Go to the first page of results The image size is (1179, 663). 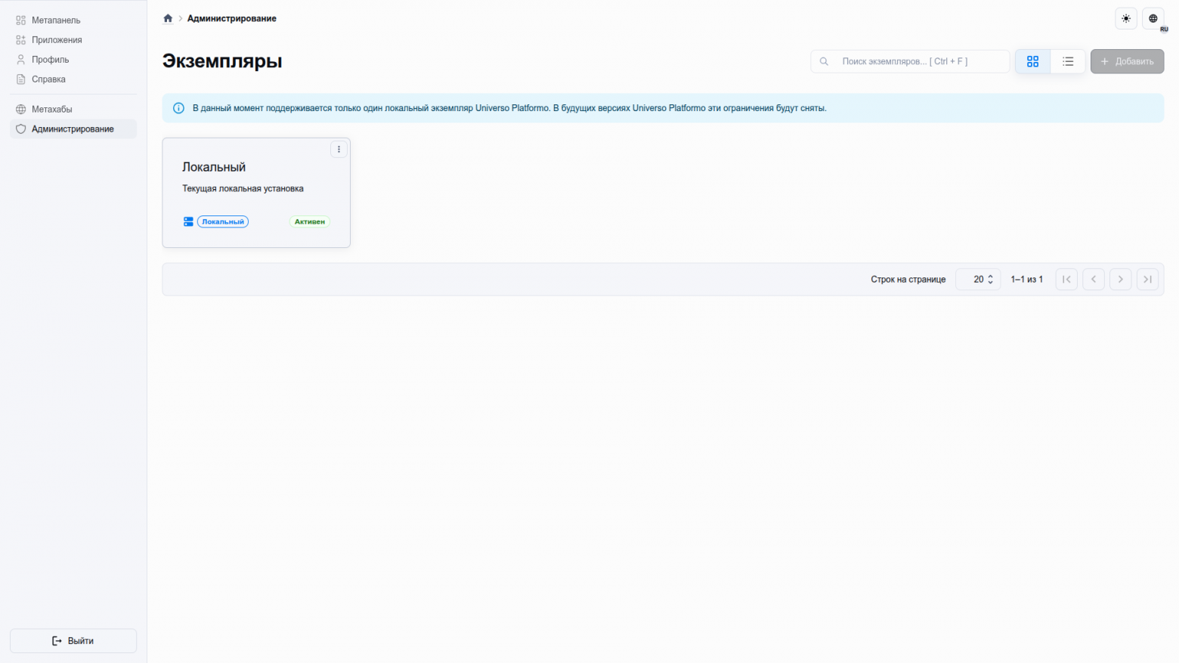(x=1066, y=279)
